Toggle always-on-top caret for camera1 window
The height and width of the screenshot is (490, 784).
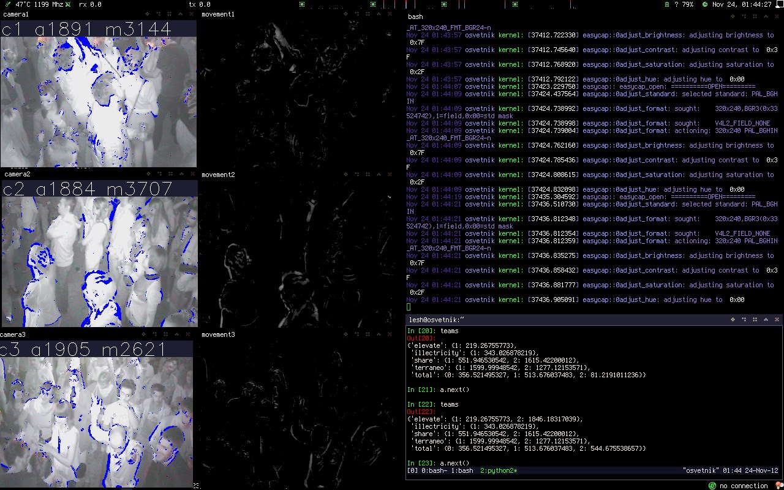tap(181, 13)
